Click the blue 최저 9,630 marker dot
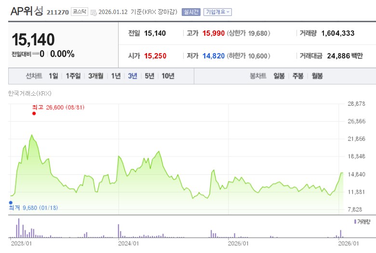 [11, 202]
